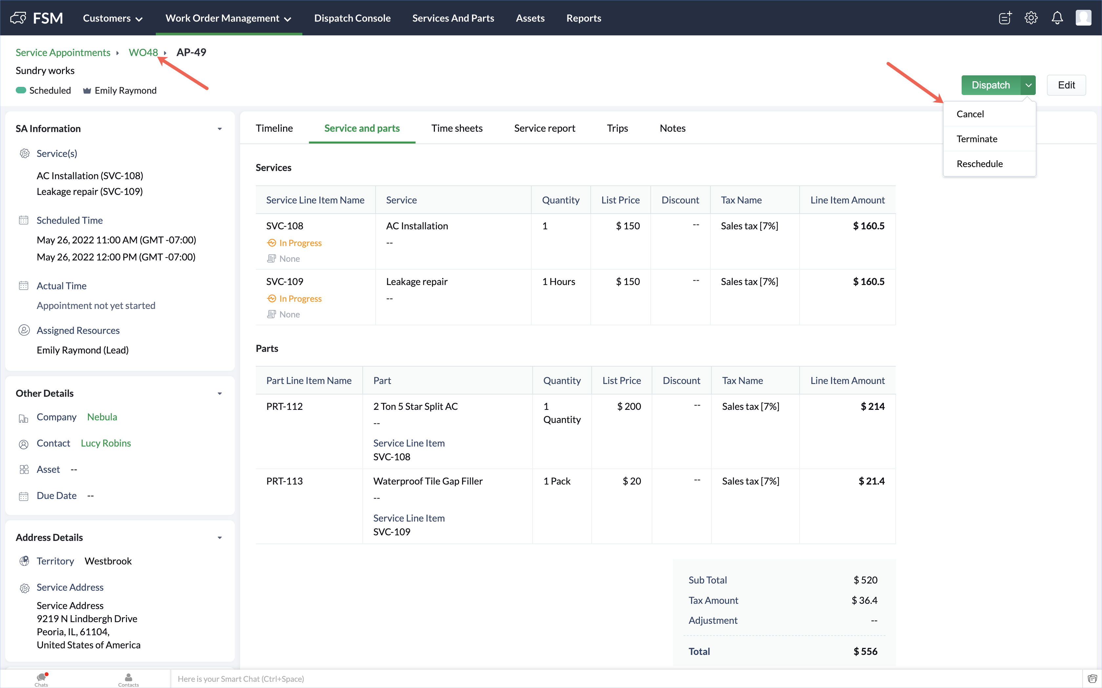
Task: Open the quick create icon in header
Action: pyautogui.click(x=1005, y=18)
